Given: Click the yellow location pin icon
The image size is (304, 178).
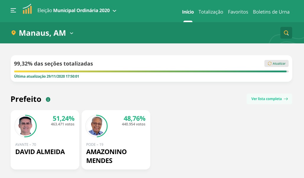Looking at the screenshot, I should pos(13,33).
